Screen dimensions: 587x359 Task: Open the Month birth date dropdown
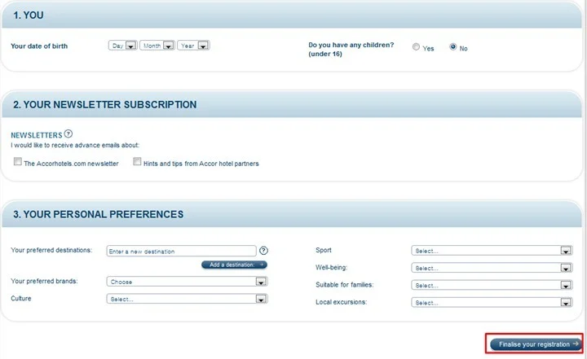point(157,46)
